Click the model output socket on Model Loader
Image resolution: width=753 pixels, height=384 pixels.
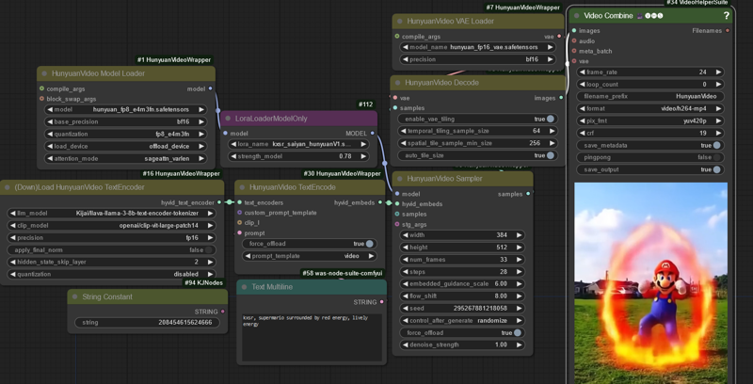(x=210, y=88)
